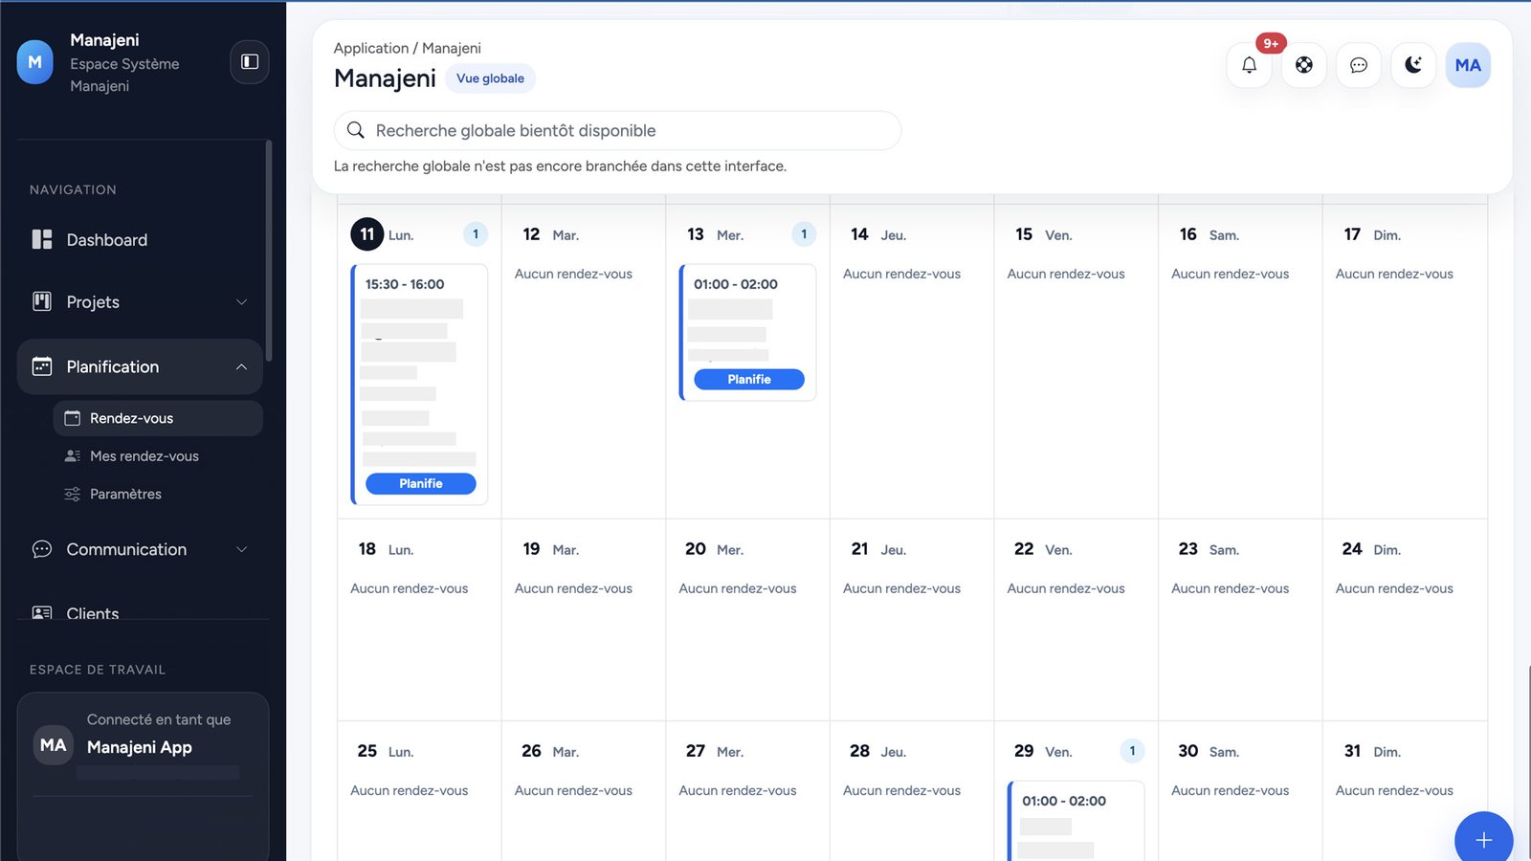Viewport: 1531px width, 861px height.
Task: Click the Projets board icon
Action: point(42,301)
